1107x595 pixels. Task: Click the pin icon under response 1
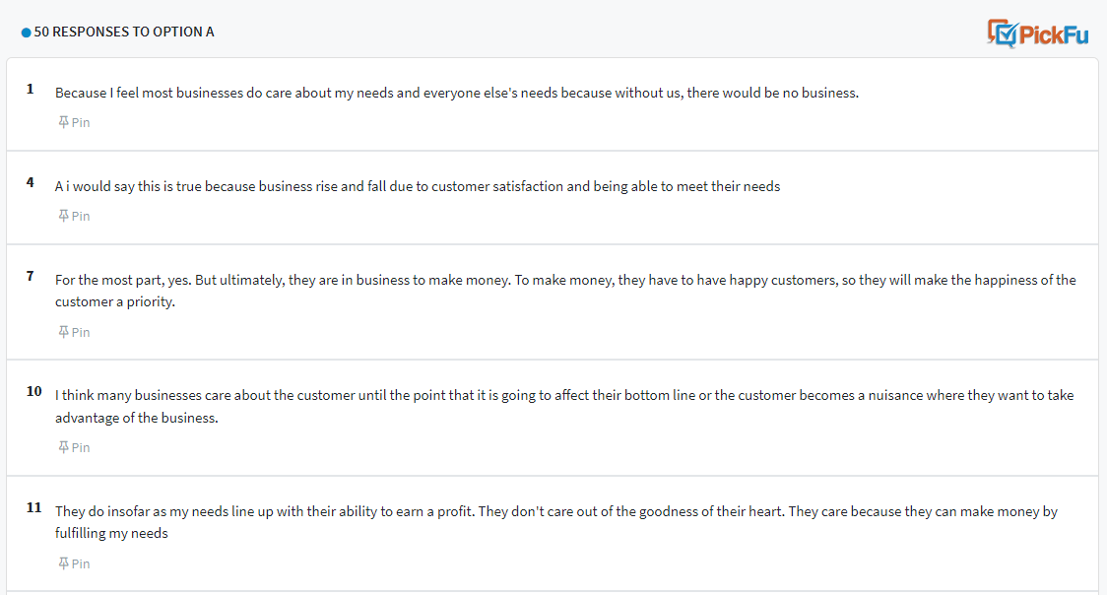[x=64, y=122]
